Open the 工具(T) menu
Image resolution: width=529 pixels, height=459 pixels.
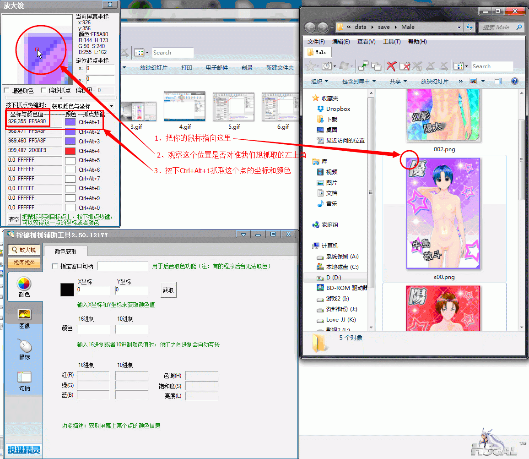392,42
